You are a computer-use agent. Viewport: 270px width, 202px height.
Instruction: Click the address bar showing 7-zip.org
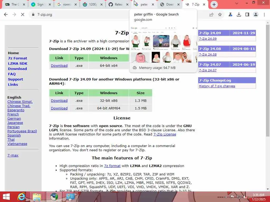point(119,15)
